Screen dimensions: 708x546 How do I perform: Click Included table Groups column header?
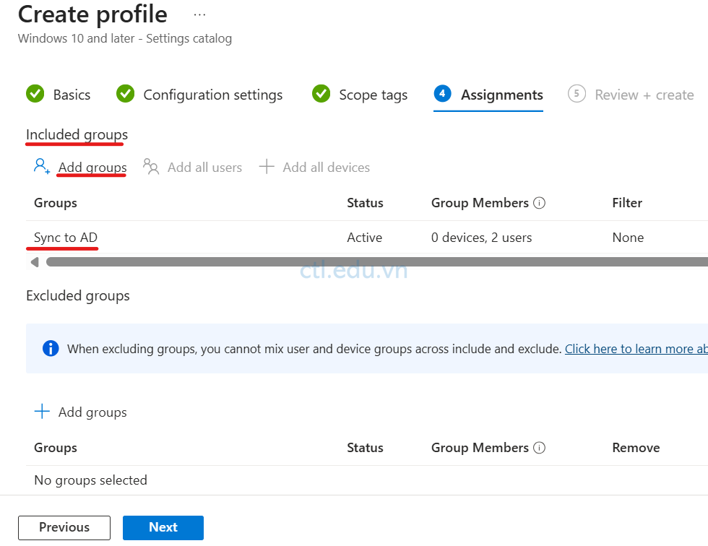[x=56, y=203]
